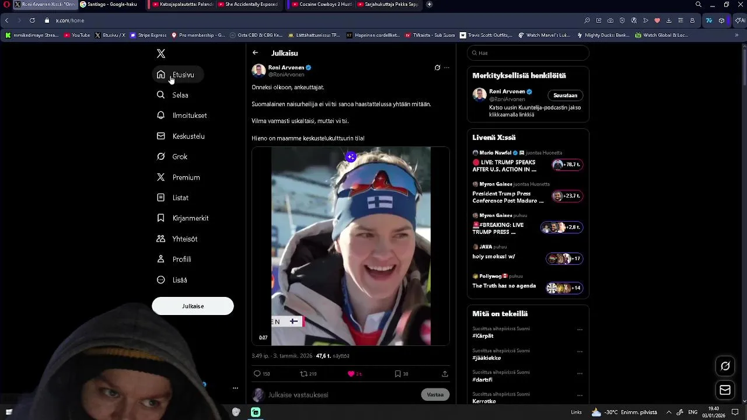This screenshot has width=747, height=420.
Task: Click browser heart favorites icon
Action: coord(657,20)
